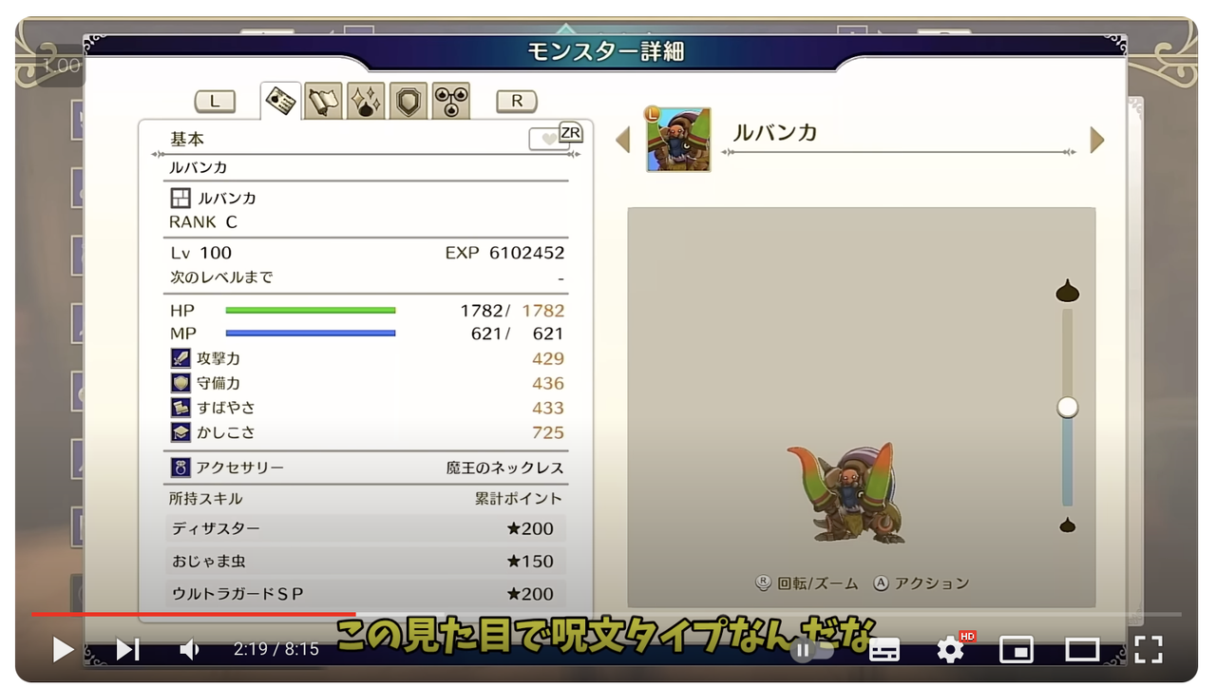Screen dimensions: 1216x688
Task: Click the large slime zoom icon
Action: point(1068,291)
